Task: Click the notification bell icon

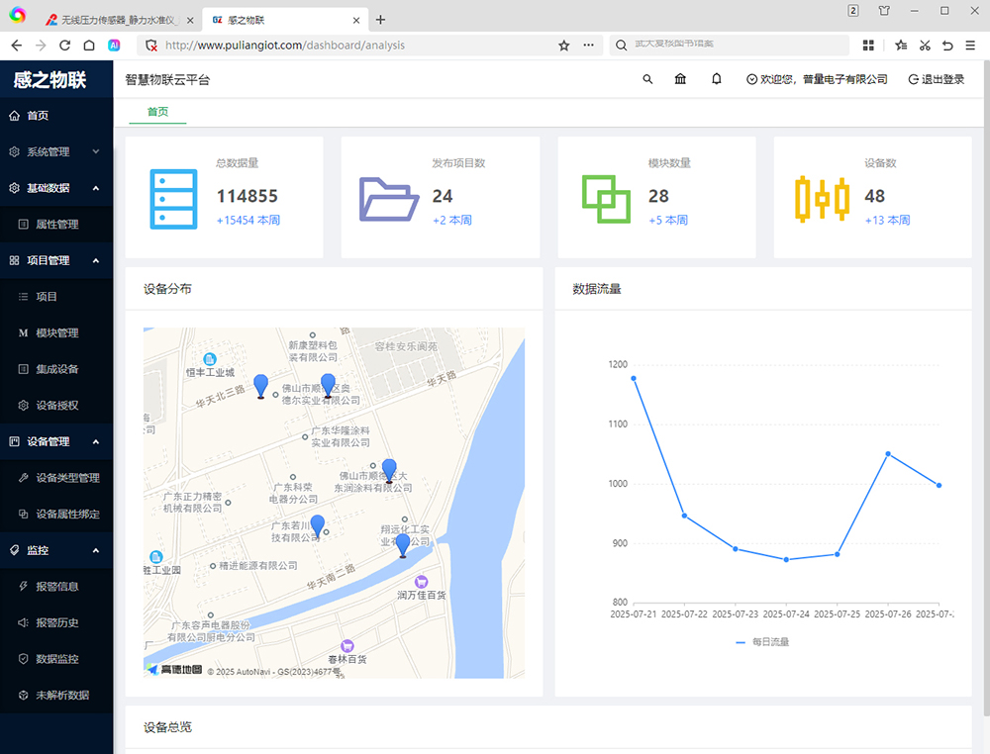Action: tap(716, 79)
